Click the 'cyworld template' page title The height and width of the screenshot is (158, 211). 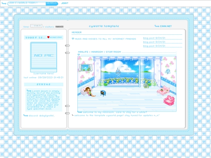coord(104,26)
